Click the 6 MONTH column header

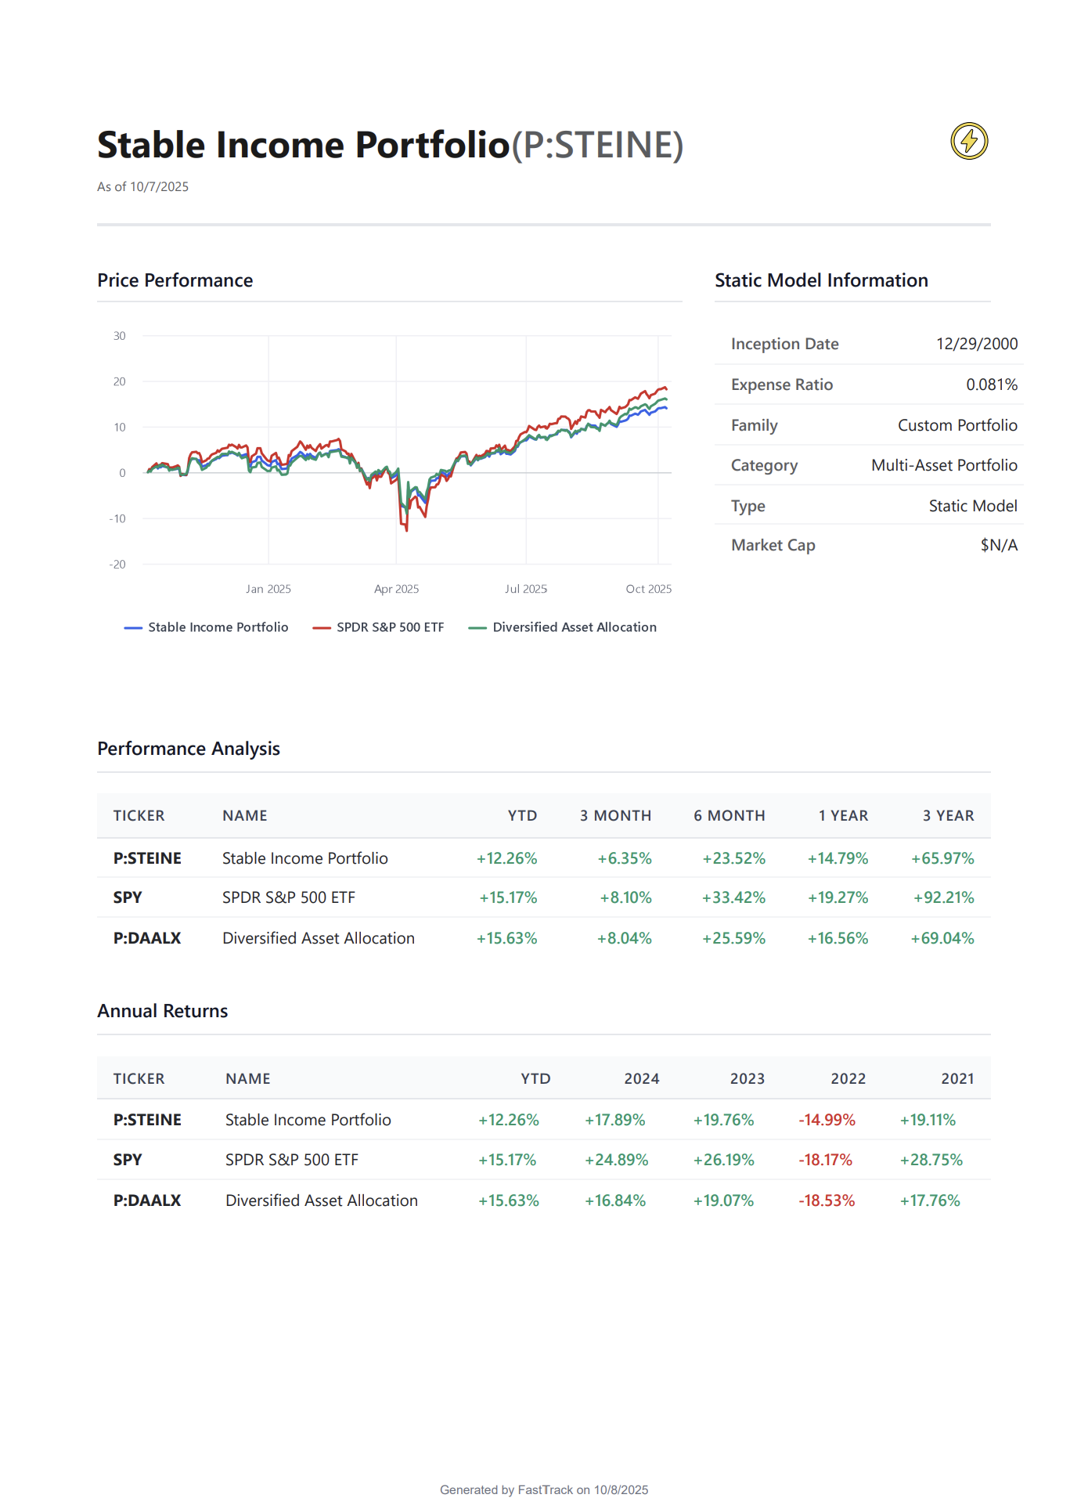pyautogui.click(x=729, y=816)
